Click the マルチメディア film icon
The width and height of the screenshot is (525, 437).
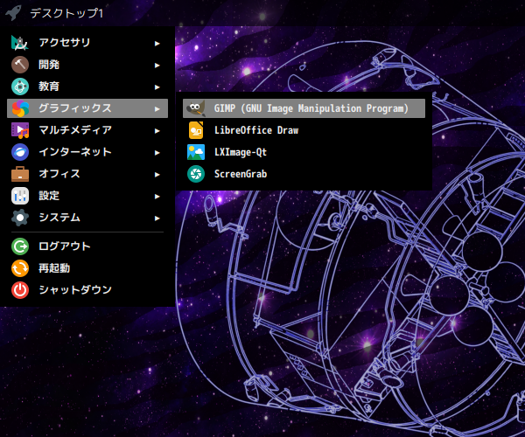20,130
